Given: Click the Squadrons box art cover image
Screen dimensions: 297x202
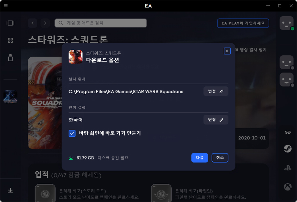Looking at the screenshot, I should point(45,103).
